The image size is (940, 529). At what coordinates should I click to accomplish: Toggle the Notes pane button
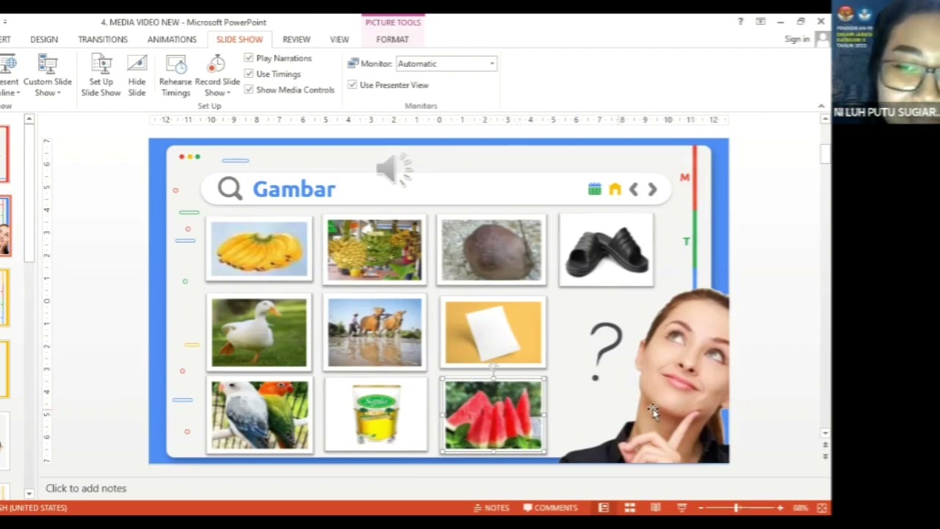coord(491,508)
